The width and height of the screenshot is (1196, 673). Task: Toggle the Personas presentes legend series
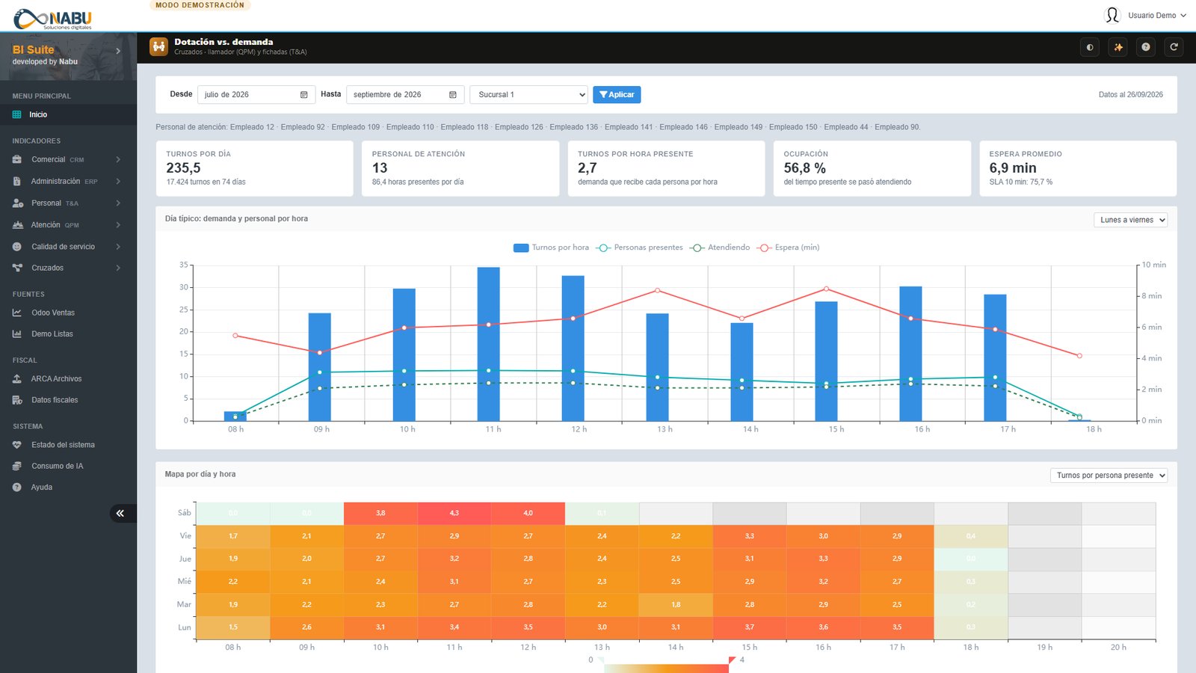coord(640,248)
